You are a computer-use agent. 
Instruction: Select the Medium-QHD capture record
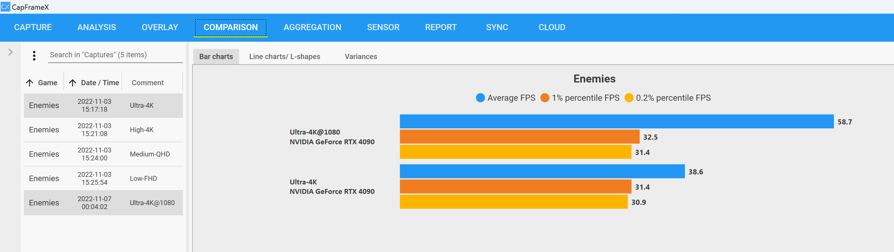(103, 154)
